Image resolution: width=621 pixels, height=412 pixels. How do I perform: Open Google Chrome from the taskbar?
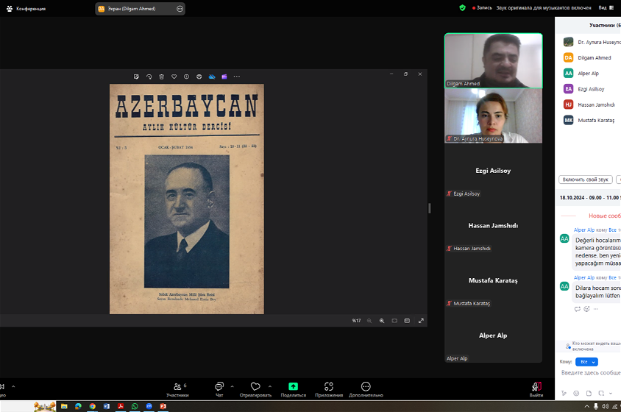[x=92, y=406]
